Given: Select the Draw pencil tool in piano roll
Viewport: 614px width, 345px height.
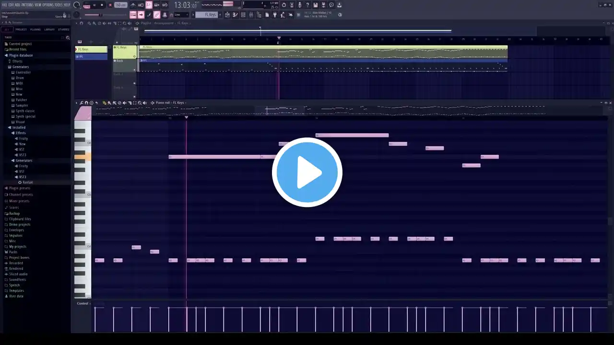Looking at the screenshot, I should coord(105,103).
